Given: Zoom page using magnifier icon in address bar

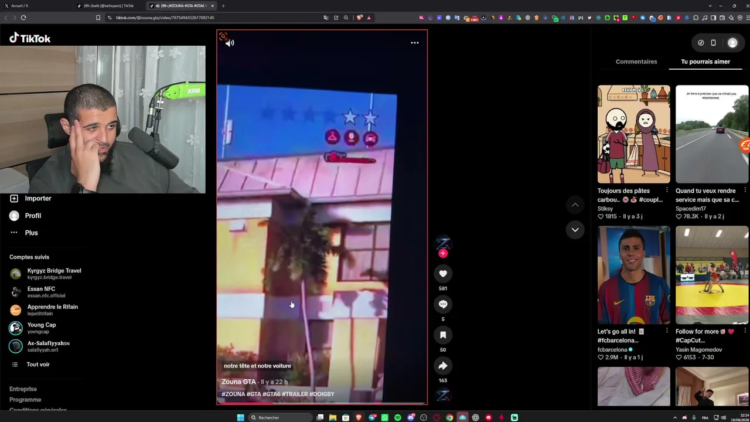Looking at the screenshot, I should (x=346, y=18).
